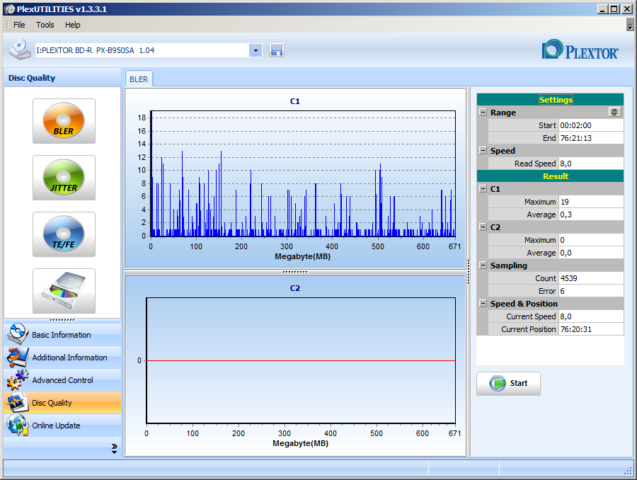Expand the navigation pane overflow chevron
The image size is (637, 480).
pyautogui.click(x=114, y=448)
